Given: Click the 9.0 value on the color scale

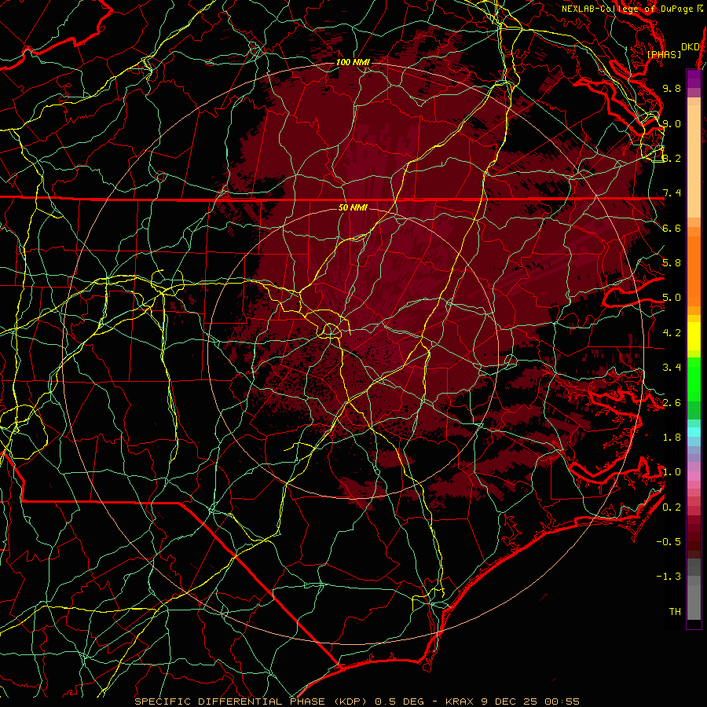Looking at the screenshot, I should 672,123.
